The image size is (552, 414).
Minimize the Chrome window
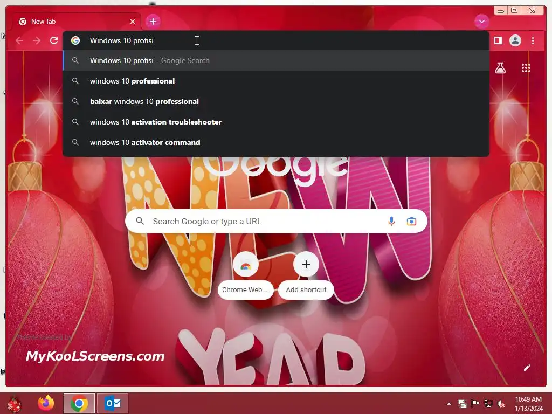pos(501,11)
